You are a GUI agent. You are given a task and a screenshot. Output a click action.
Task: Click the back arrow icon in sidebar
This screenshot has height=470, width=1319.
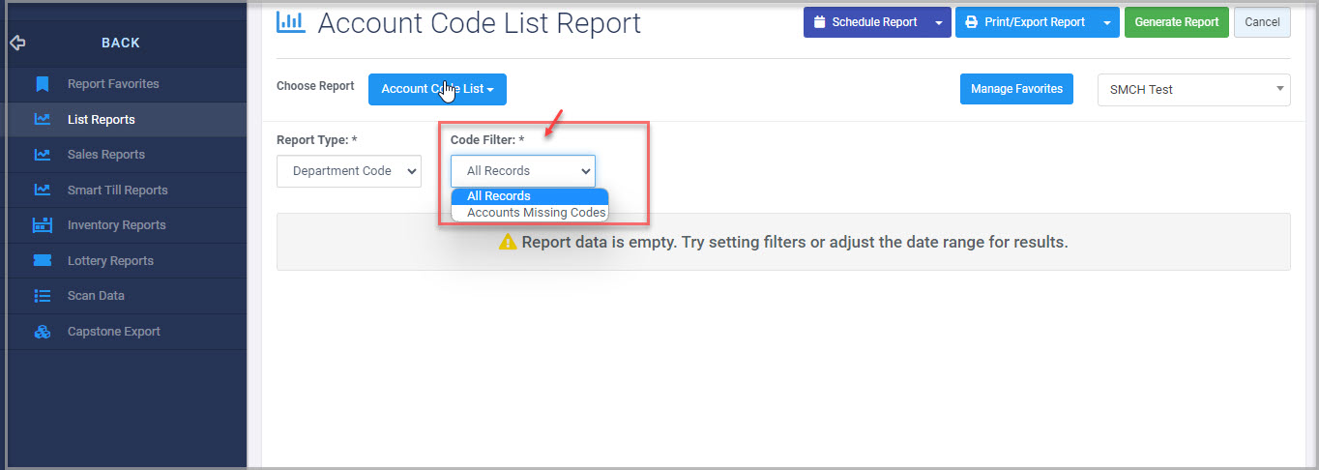(x=17, y=43)
